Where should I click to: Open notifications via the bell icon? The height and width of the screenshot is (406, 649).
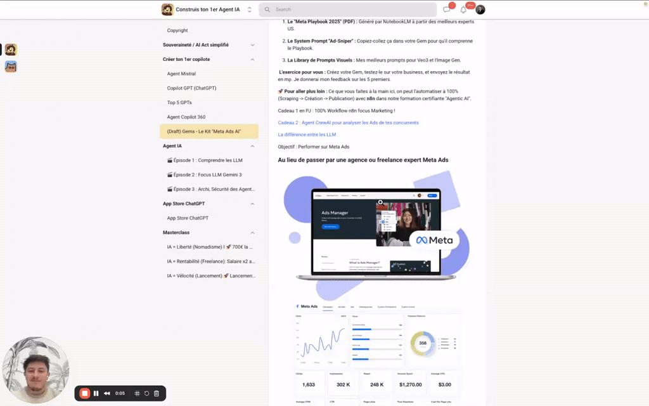click(x=463, y=9)
